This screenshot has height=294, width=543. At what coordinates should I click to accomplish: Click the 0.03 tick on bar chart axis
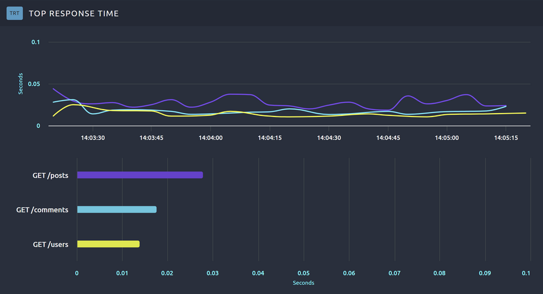click(213, 273)
